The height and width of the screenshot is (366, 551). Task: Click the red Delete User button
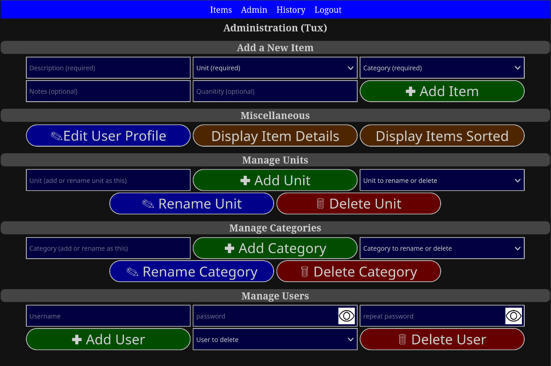[x=442, y=339]
